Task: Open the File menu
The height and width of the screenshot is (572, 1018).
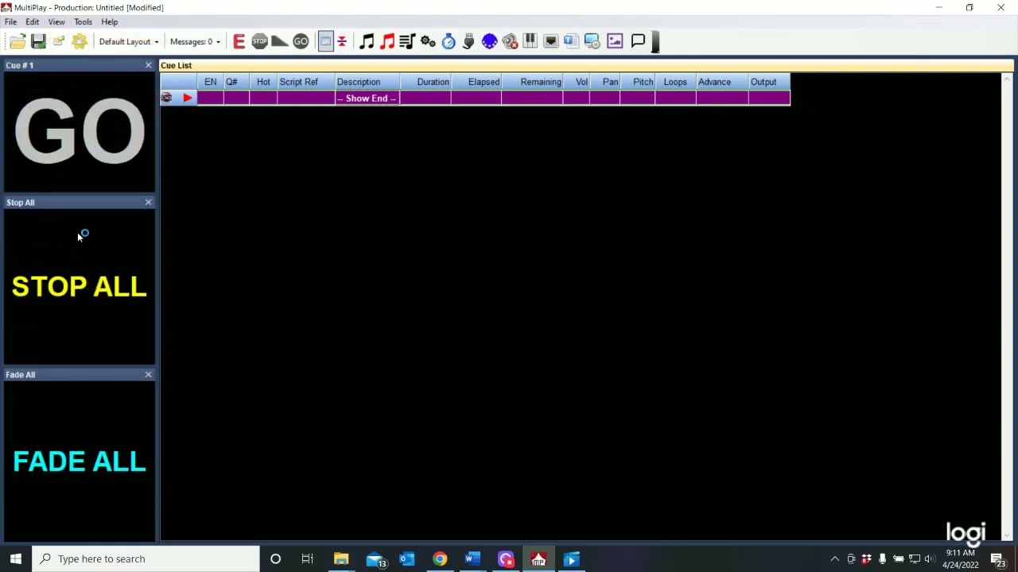Action: (x=11, y=21)
